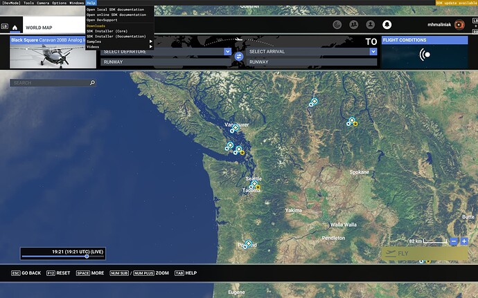Screen dimensions: 478x298
Task: Click the zoom in plus button
Action: 464,241
